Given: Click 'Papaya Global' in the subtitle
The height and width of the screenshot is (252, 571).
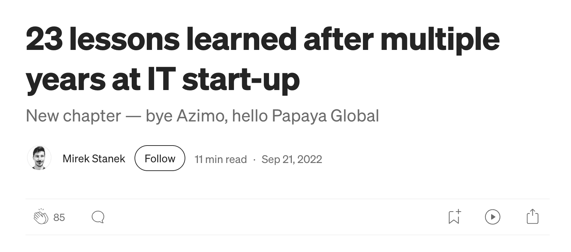Looking at the screenshot, I should [x=325, y=116].
